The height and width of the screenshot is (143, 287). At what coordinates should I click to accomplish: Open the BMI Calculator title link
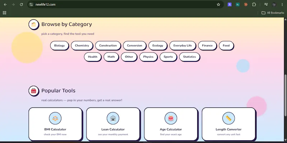click(x=55, y=129)
